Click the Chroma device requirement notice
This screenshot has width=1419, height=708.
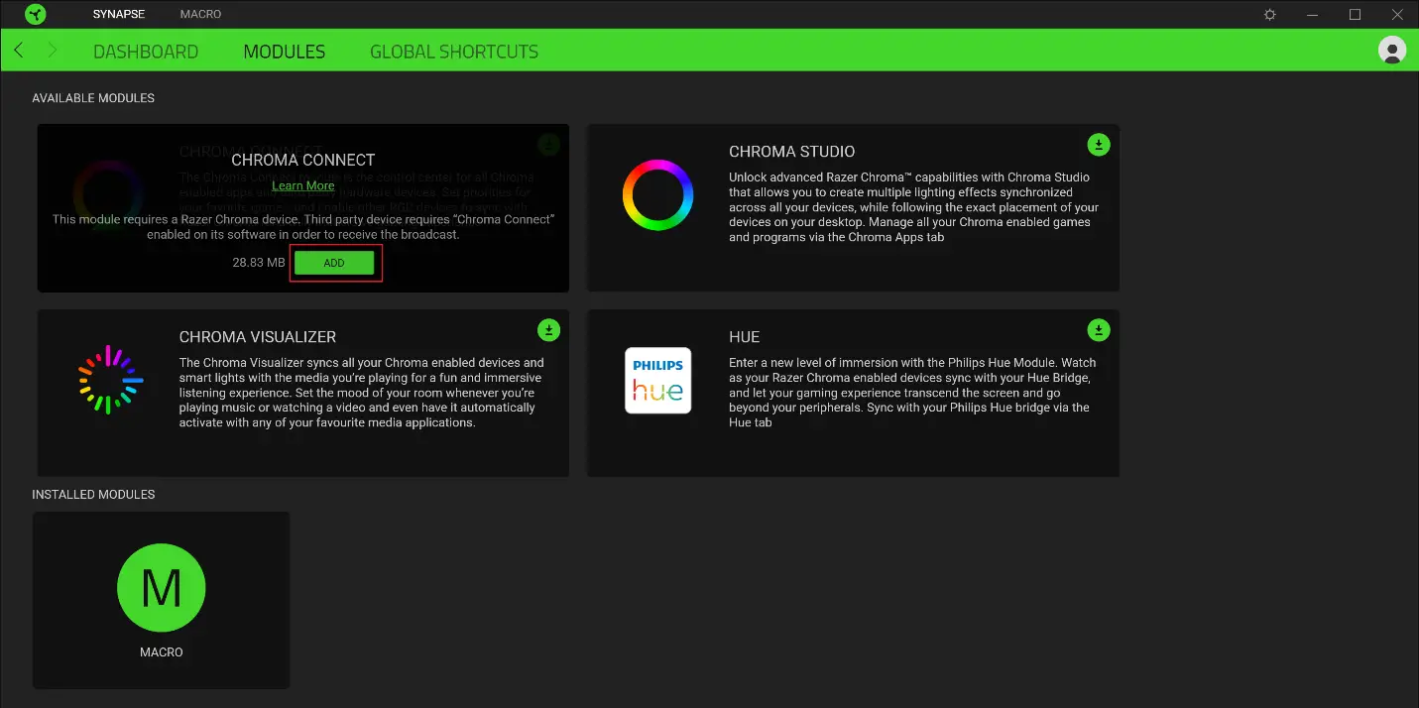303,226
